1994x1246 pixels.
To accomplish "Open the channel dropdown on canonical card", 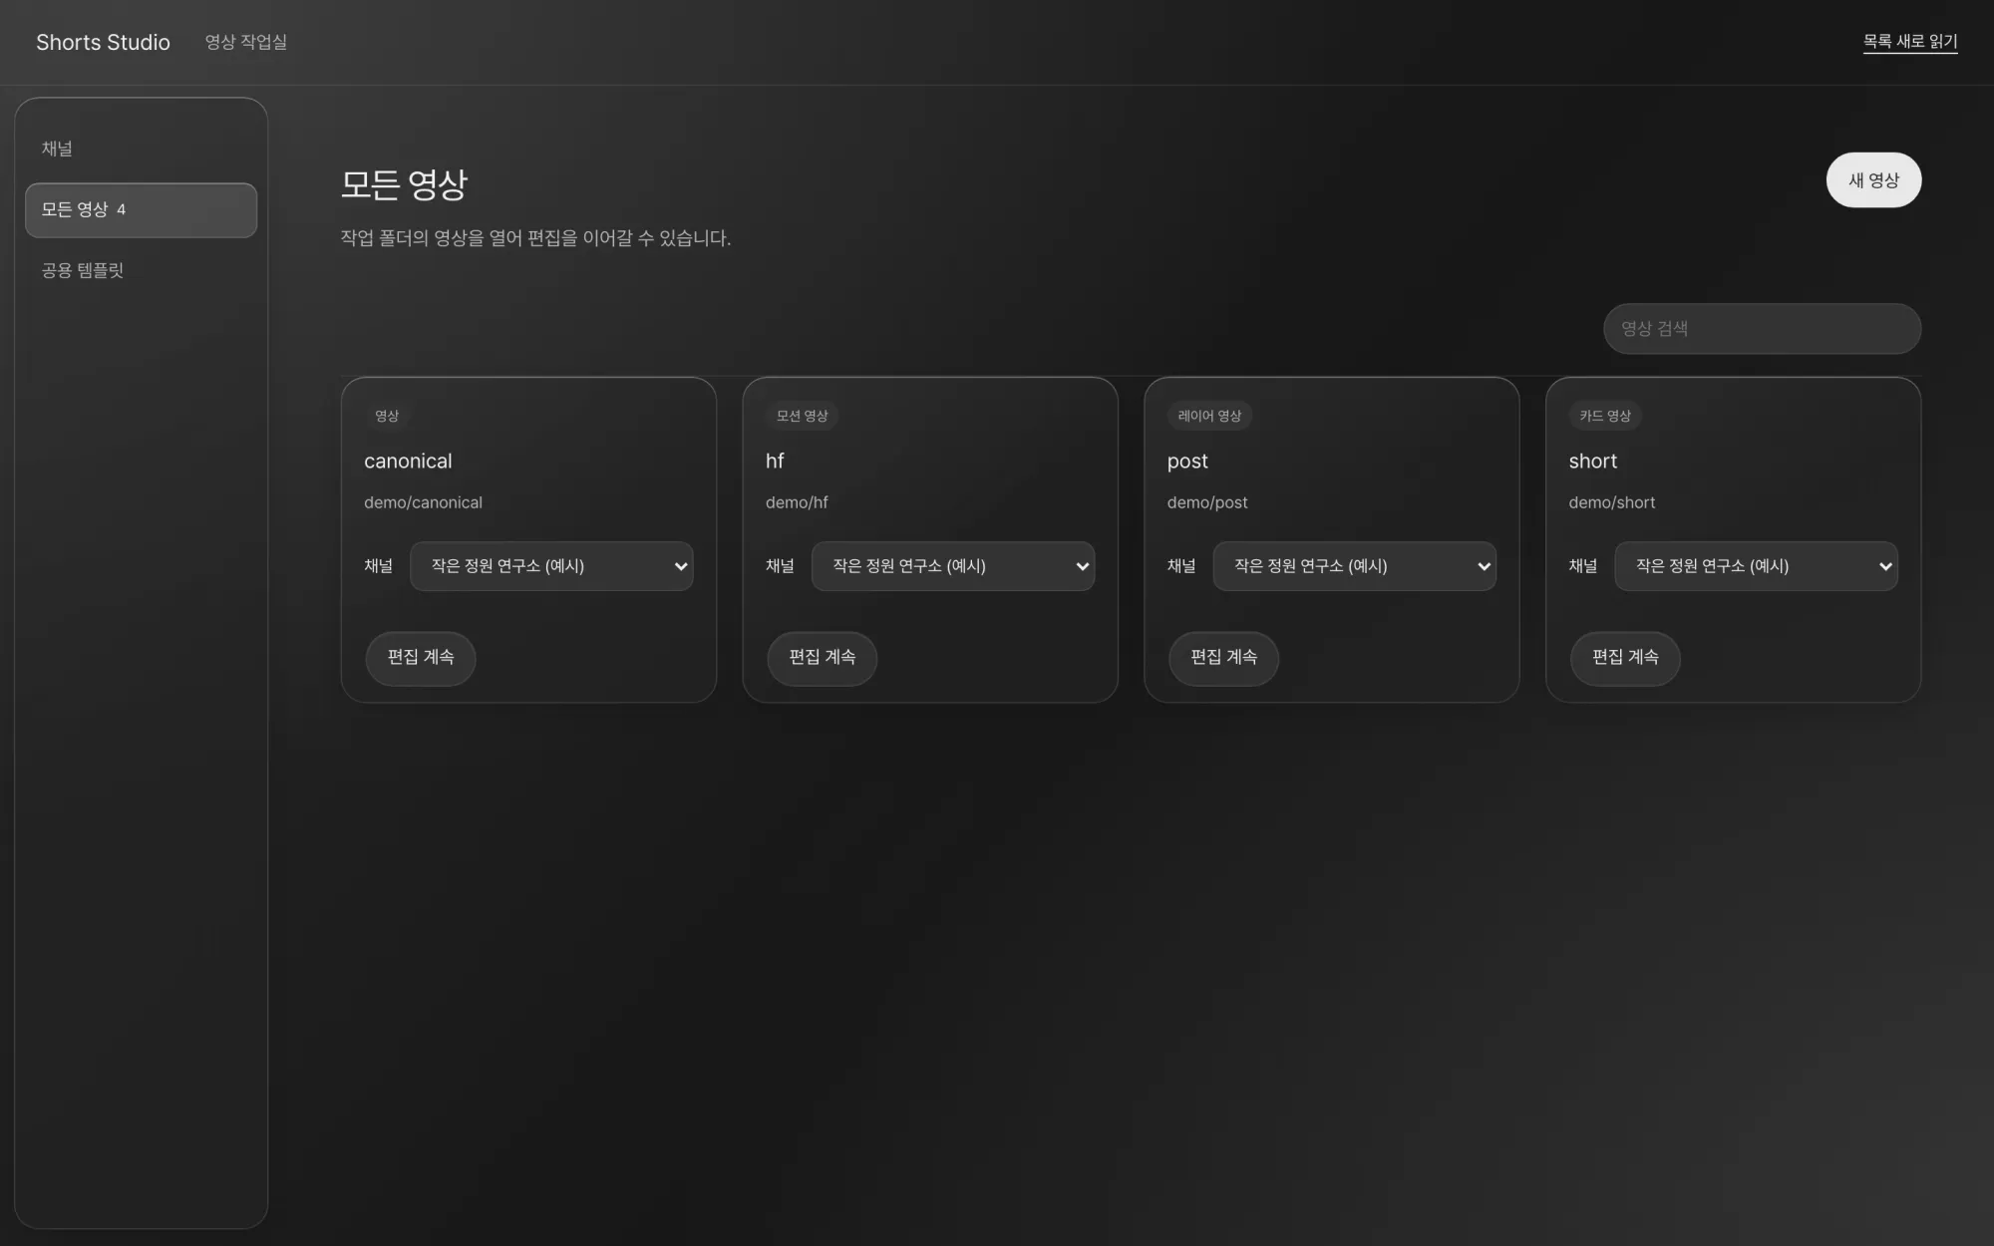I will click(551, 566).
